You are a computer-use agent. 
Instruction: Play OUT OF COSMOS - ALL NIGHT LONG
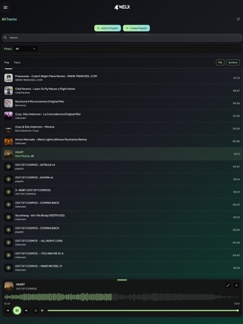pos(9,242)
